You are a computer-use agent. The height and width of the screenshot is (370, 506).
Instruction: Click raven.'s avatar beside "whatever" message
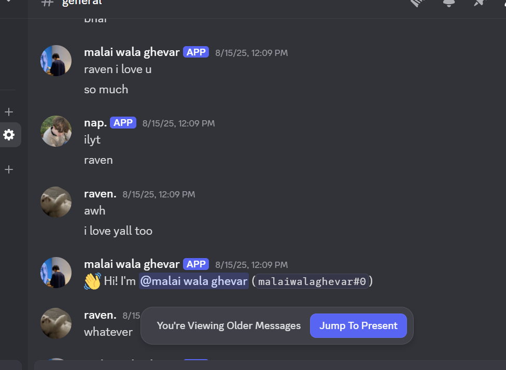56,323
